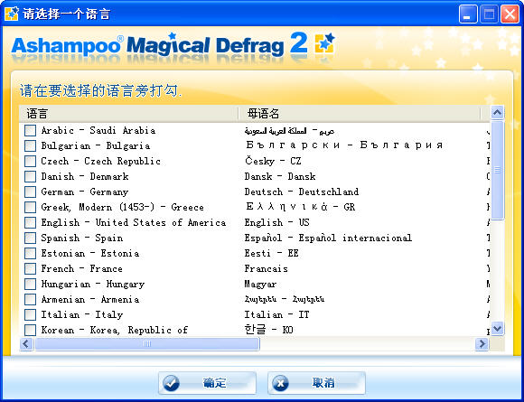This screenshot has height=402, width=524.
Task: Select the Armenian script native name
Action: coord(284,299)
